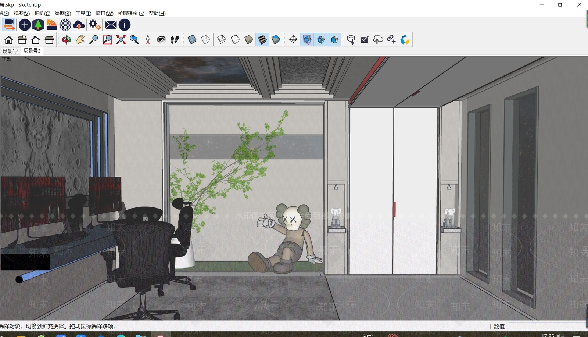Screen dimensions: 588x337
Task: Click the status bar hint starting 选择对象
Action: point(58,326)
